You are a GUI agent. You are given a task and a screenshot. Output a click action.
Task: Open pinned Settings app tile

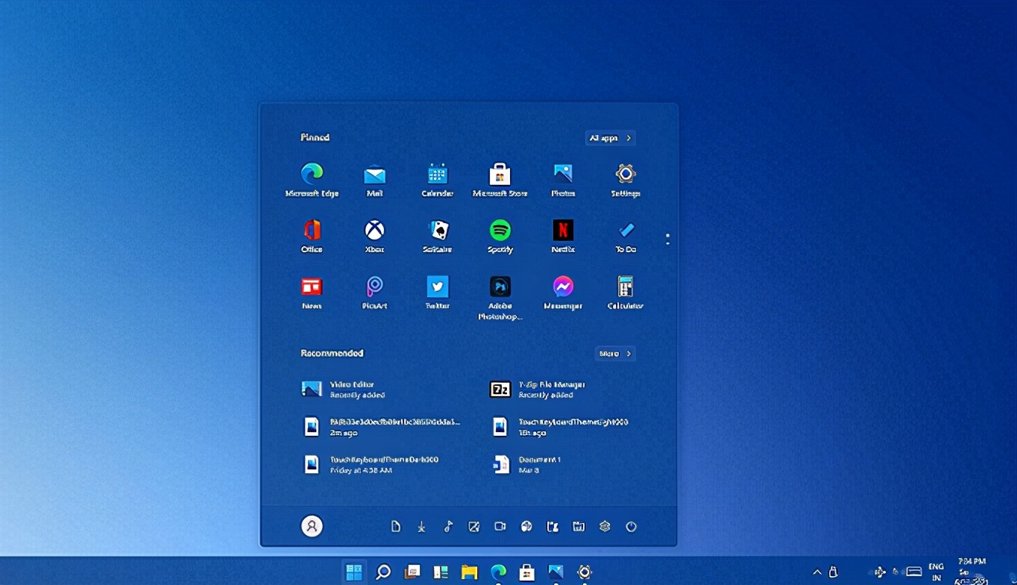pos(626,180)
